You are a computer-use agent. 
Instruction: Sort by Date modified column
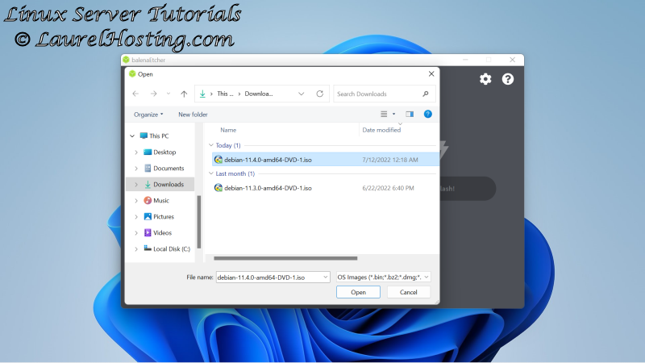pos(381,130)
